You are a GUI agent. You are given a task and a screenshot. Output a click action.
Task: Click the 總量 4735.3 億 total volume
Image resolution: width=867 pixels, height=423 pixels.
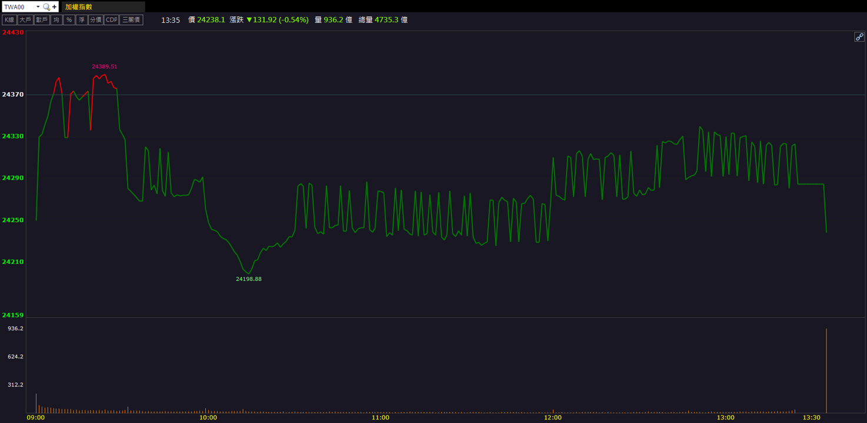click(x=383, y=20)
